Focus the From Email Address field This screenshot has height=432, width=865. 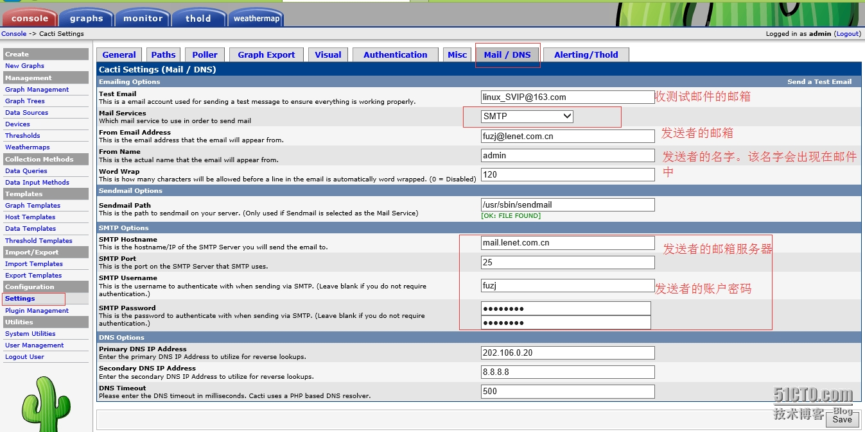pos(568,136)
